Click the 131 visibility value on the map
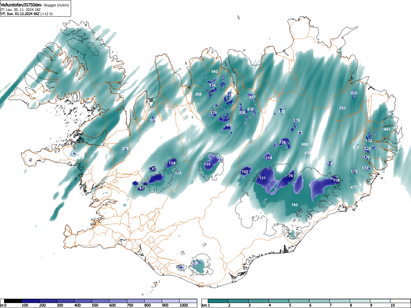The width and height of the screenshot is (411, 308). [x=263, y=178]
